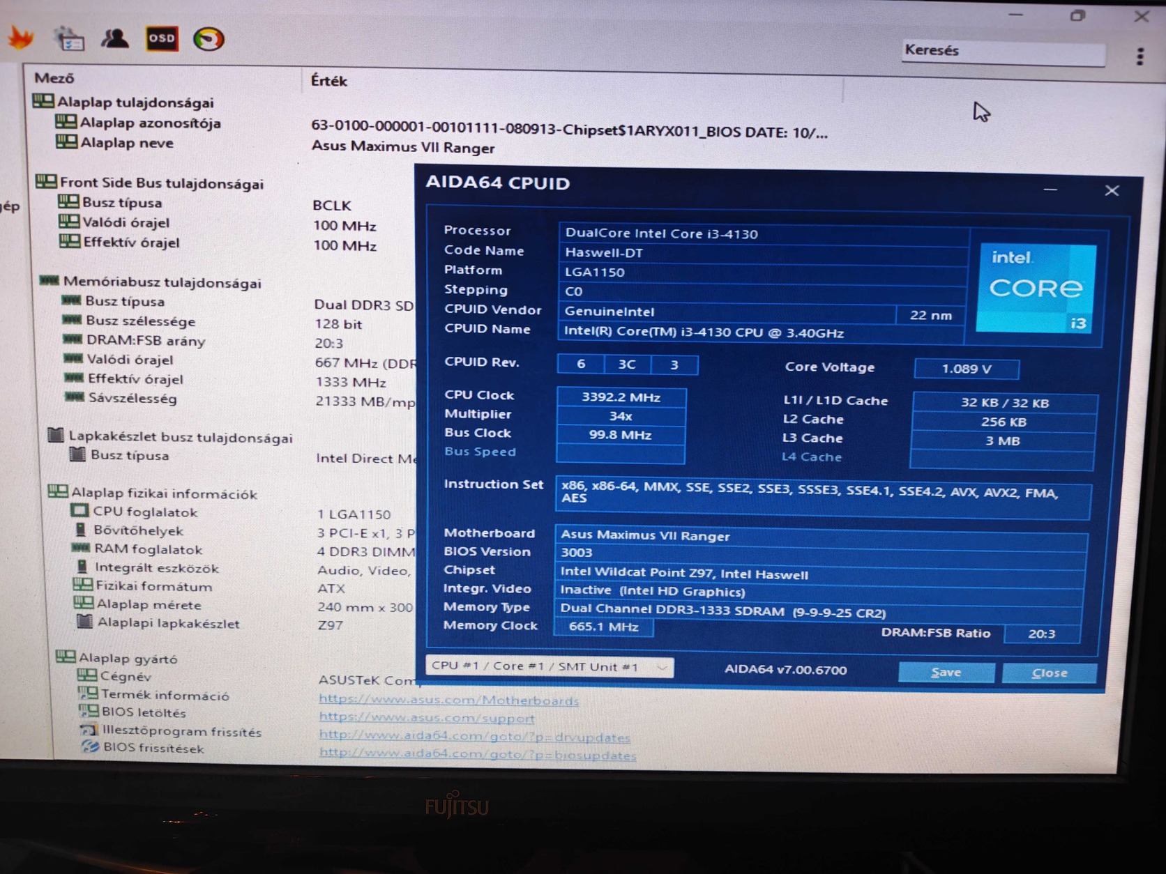Click the L2 Cache value 256 KB
Viewport: 1166px width, 874px height.
tap(1004, 422)
